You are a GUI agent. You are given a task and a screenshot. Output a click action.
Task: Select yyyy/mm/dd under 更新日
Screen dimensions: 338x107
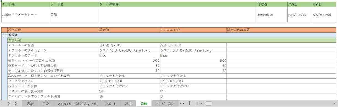coord(324,15)
